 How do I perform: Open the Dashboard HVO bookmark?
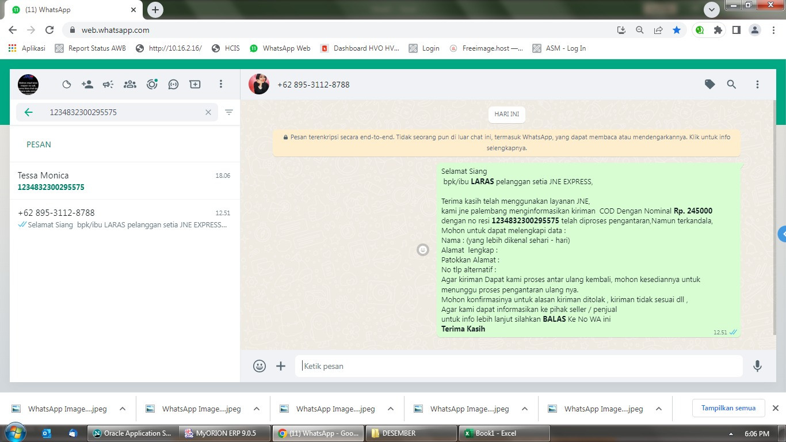tap(360, 48)
